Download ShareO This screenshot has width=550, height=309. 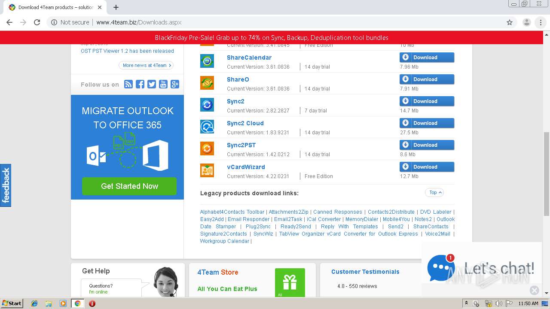(427, 79)
